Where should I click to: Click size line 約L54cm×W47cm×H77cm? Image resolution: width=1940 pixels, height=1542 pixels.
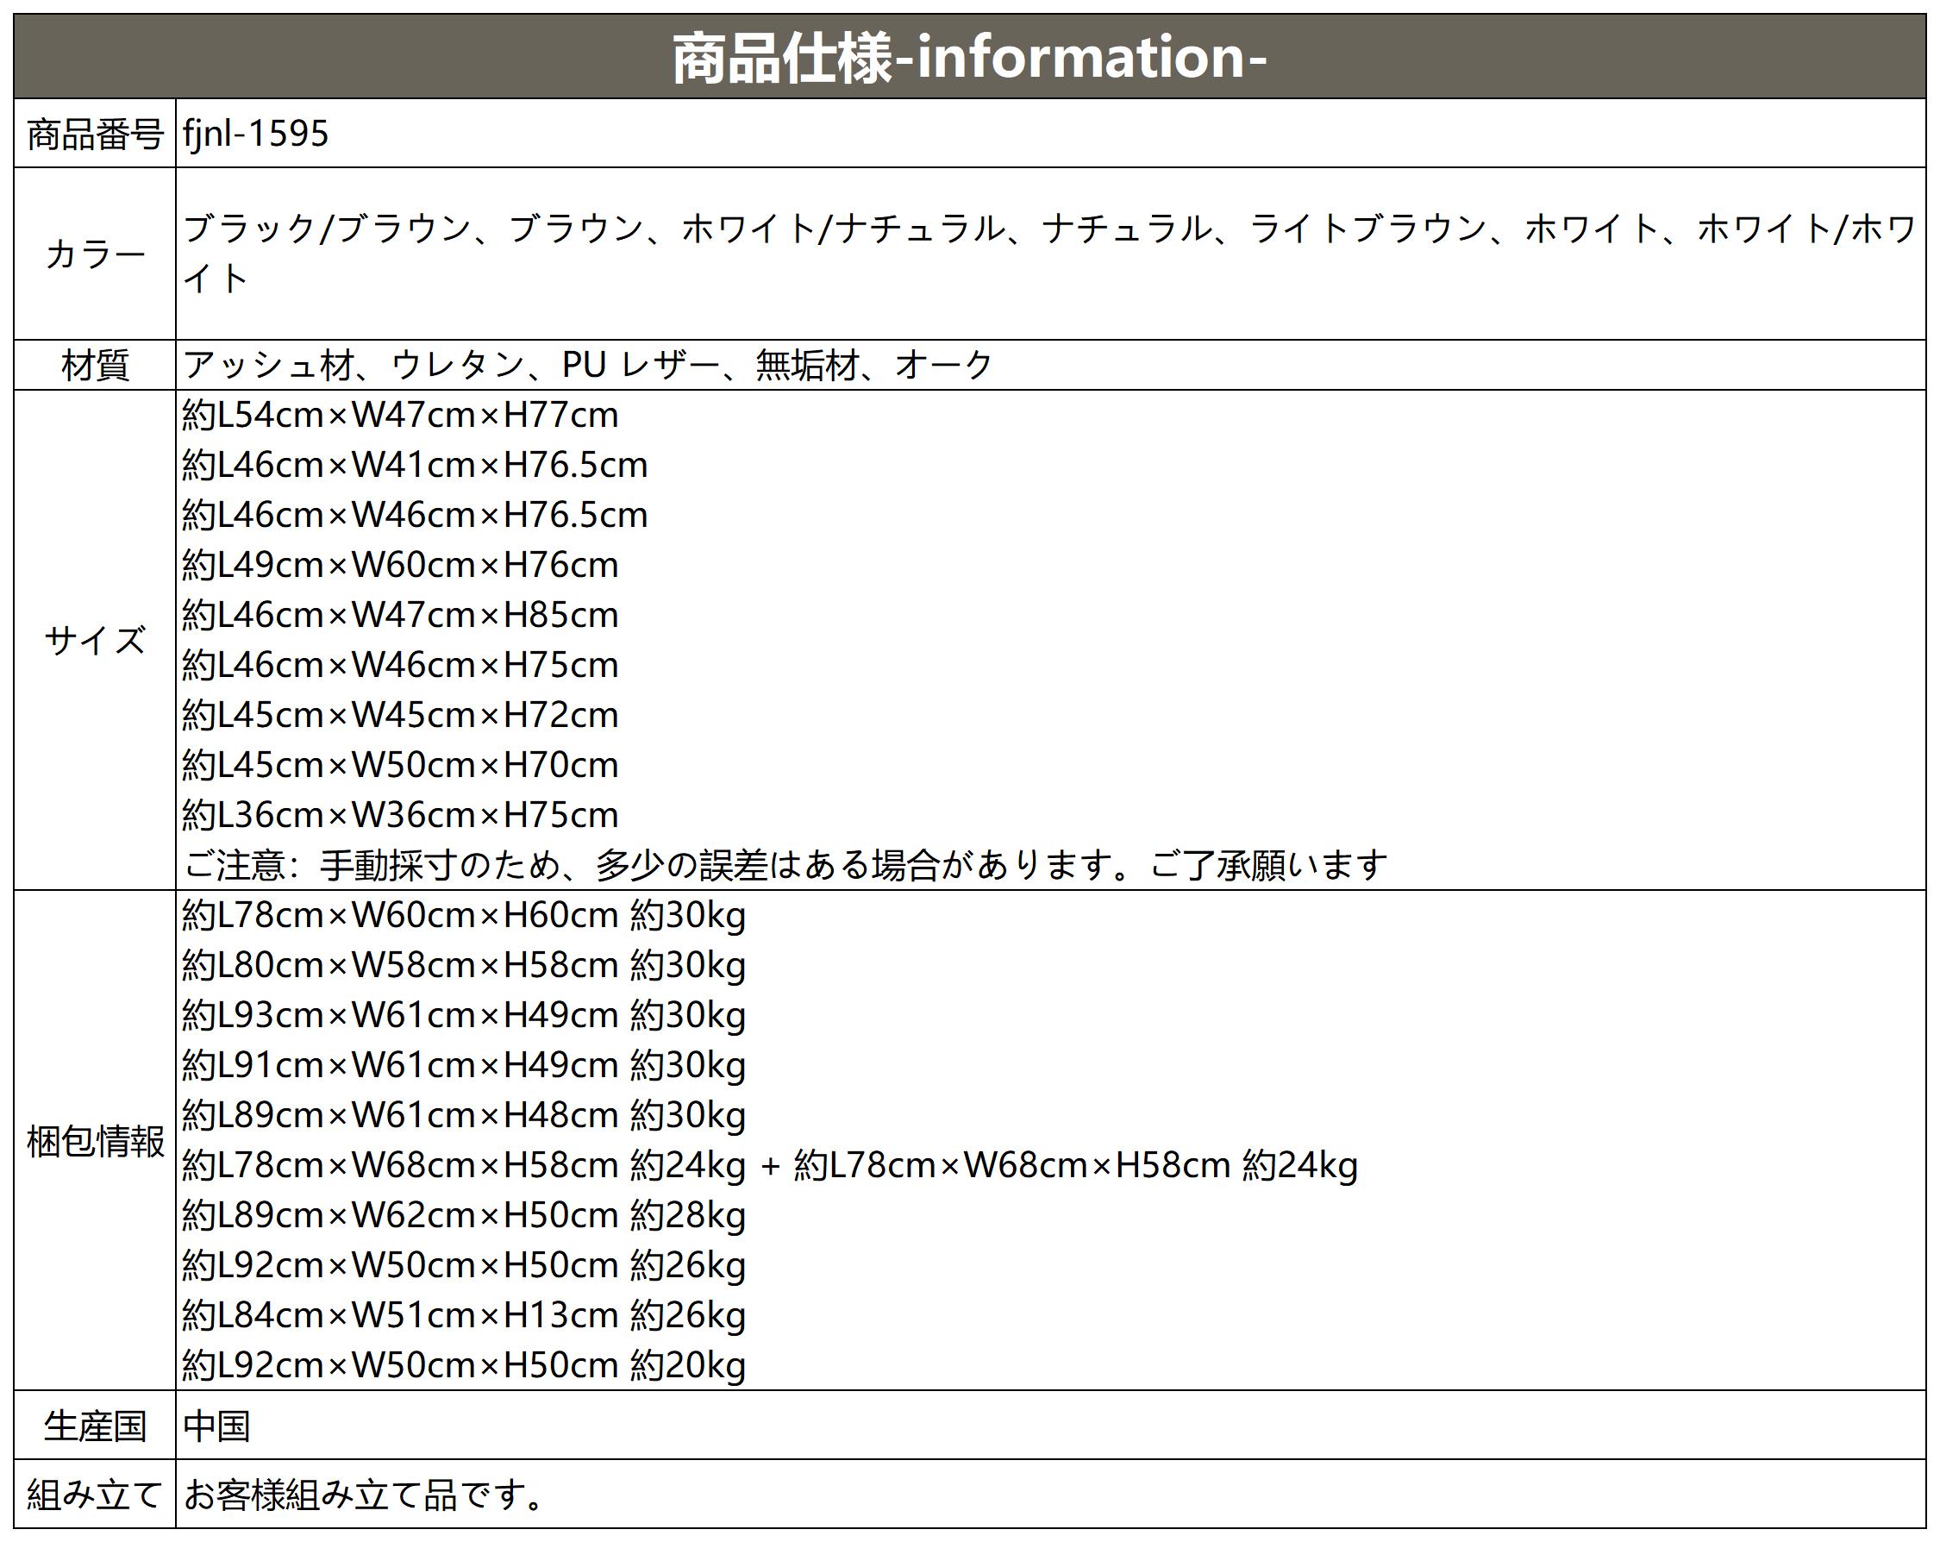[x=400, y=416]
